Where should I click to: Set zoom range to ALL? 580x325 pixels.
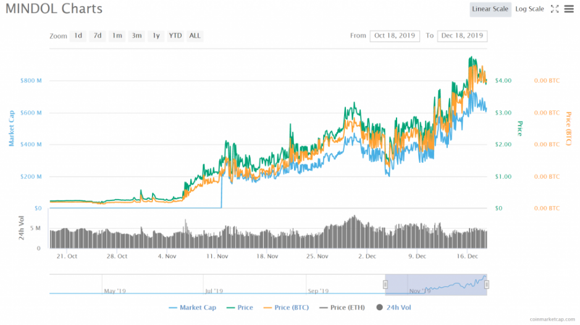pos(195,36)
